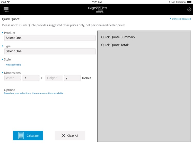Click the height fraction field
Viewport: 193px width, 144px height.
click(72, 78)
